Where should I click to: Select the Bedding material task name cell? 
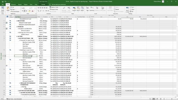click(x=26, y=56)
